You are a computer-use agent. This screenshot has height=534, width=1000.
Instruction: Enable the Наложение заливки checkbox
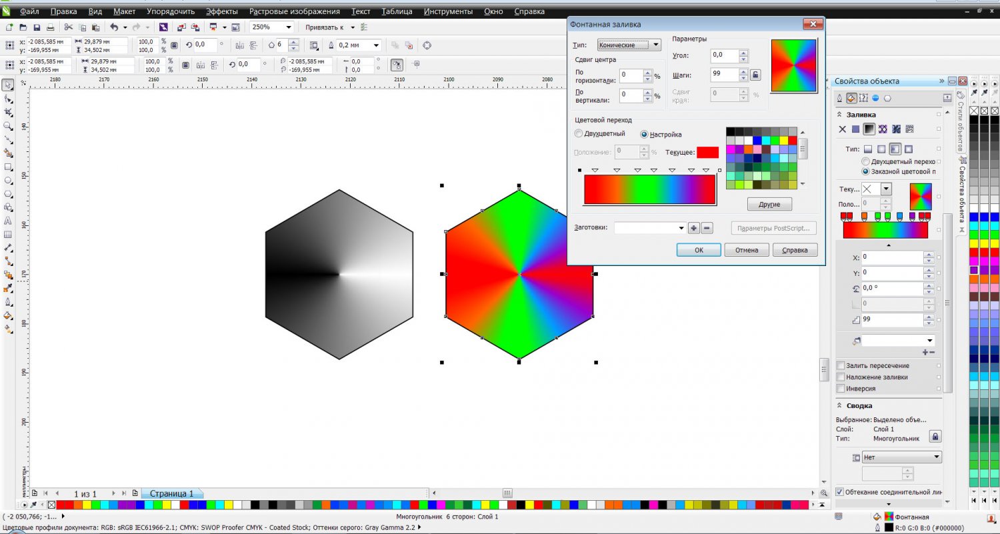point(841,377)
